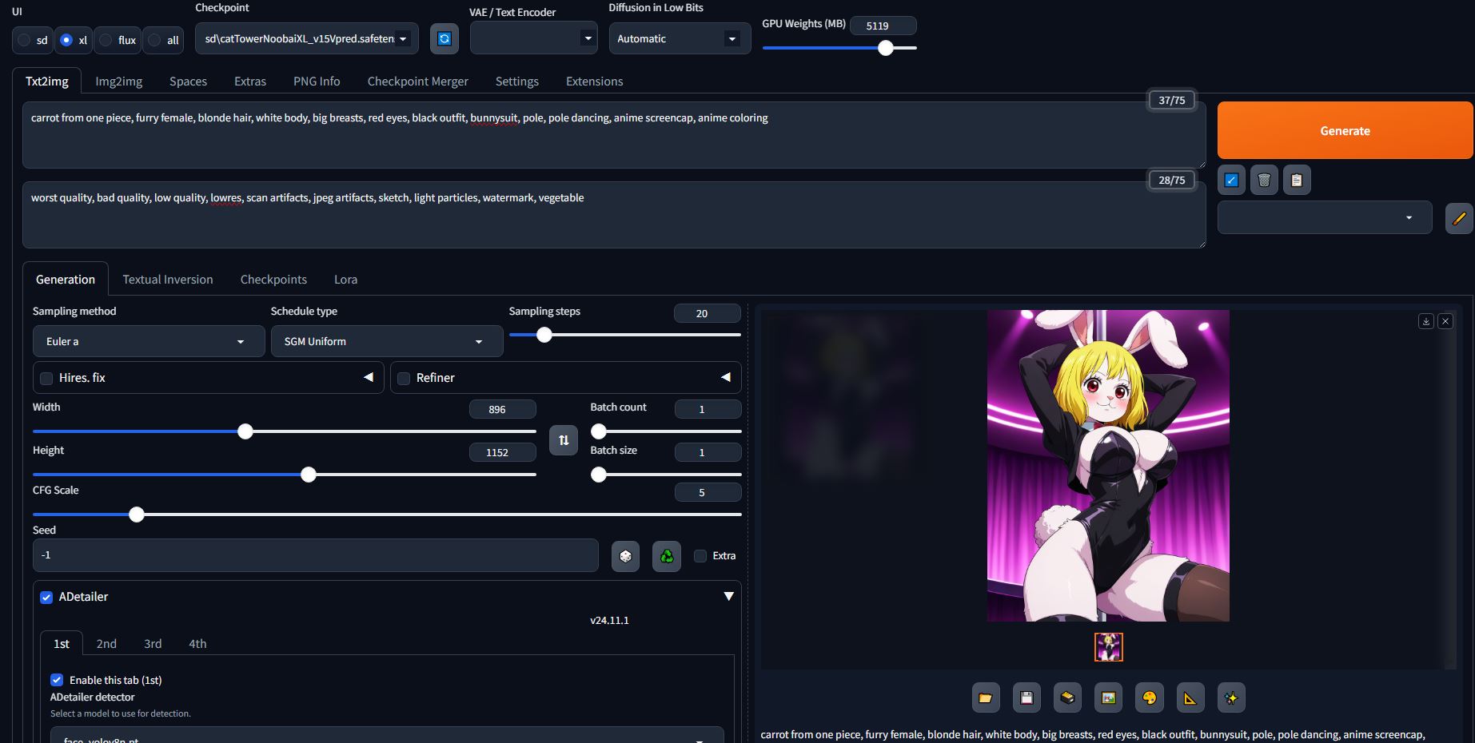Send the image to extras with the ruler icon
This screenshot has height=743, width=1475.
pyautogui.click(x=1190, y=698)
